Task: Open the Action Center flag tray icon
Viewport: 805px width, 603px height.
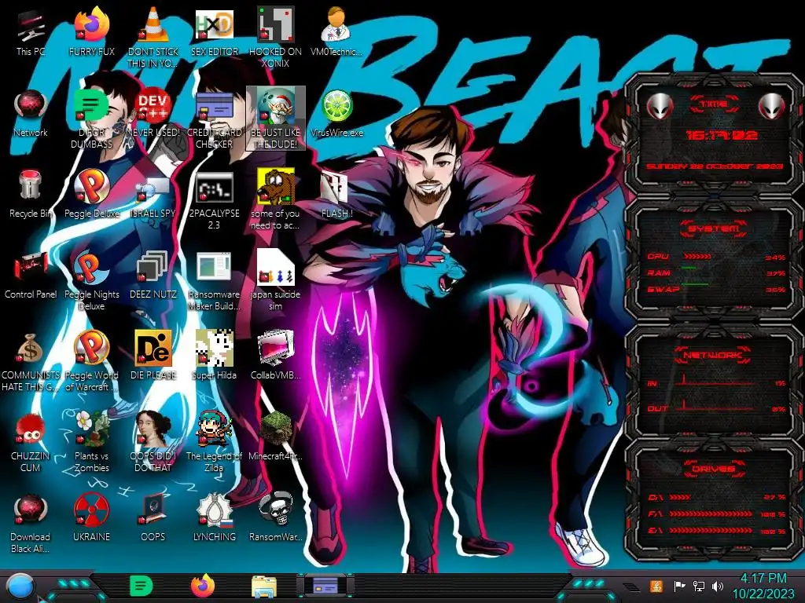Action: coord(678,586)
